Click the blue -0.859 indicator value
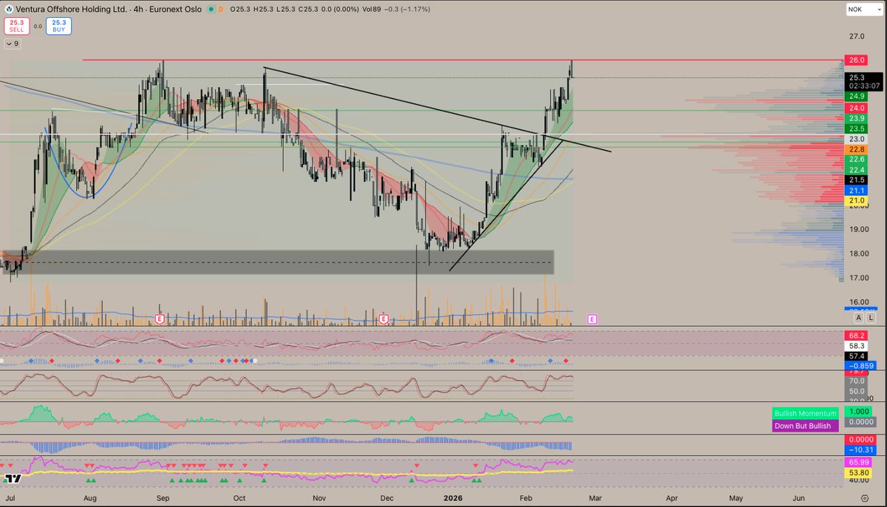 (860, 366)
